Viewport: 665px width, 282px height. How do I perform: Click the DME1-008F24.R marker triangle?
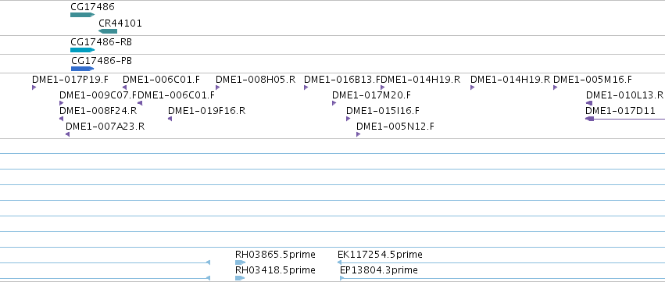[62, 119]
